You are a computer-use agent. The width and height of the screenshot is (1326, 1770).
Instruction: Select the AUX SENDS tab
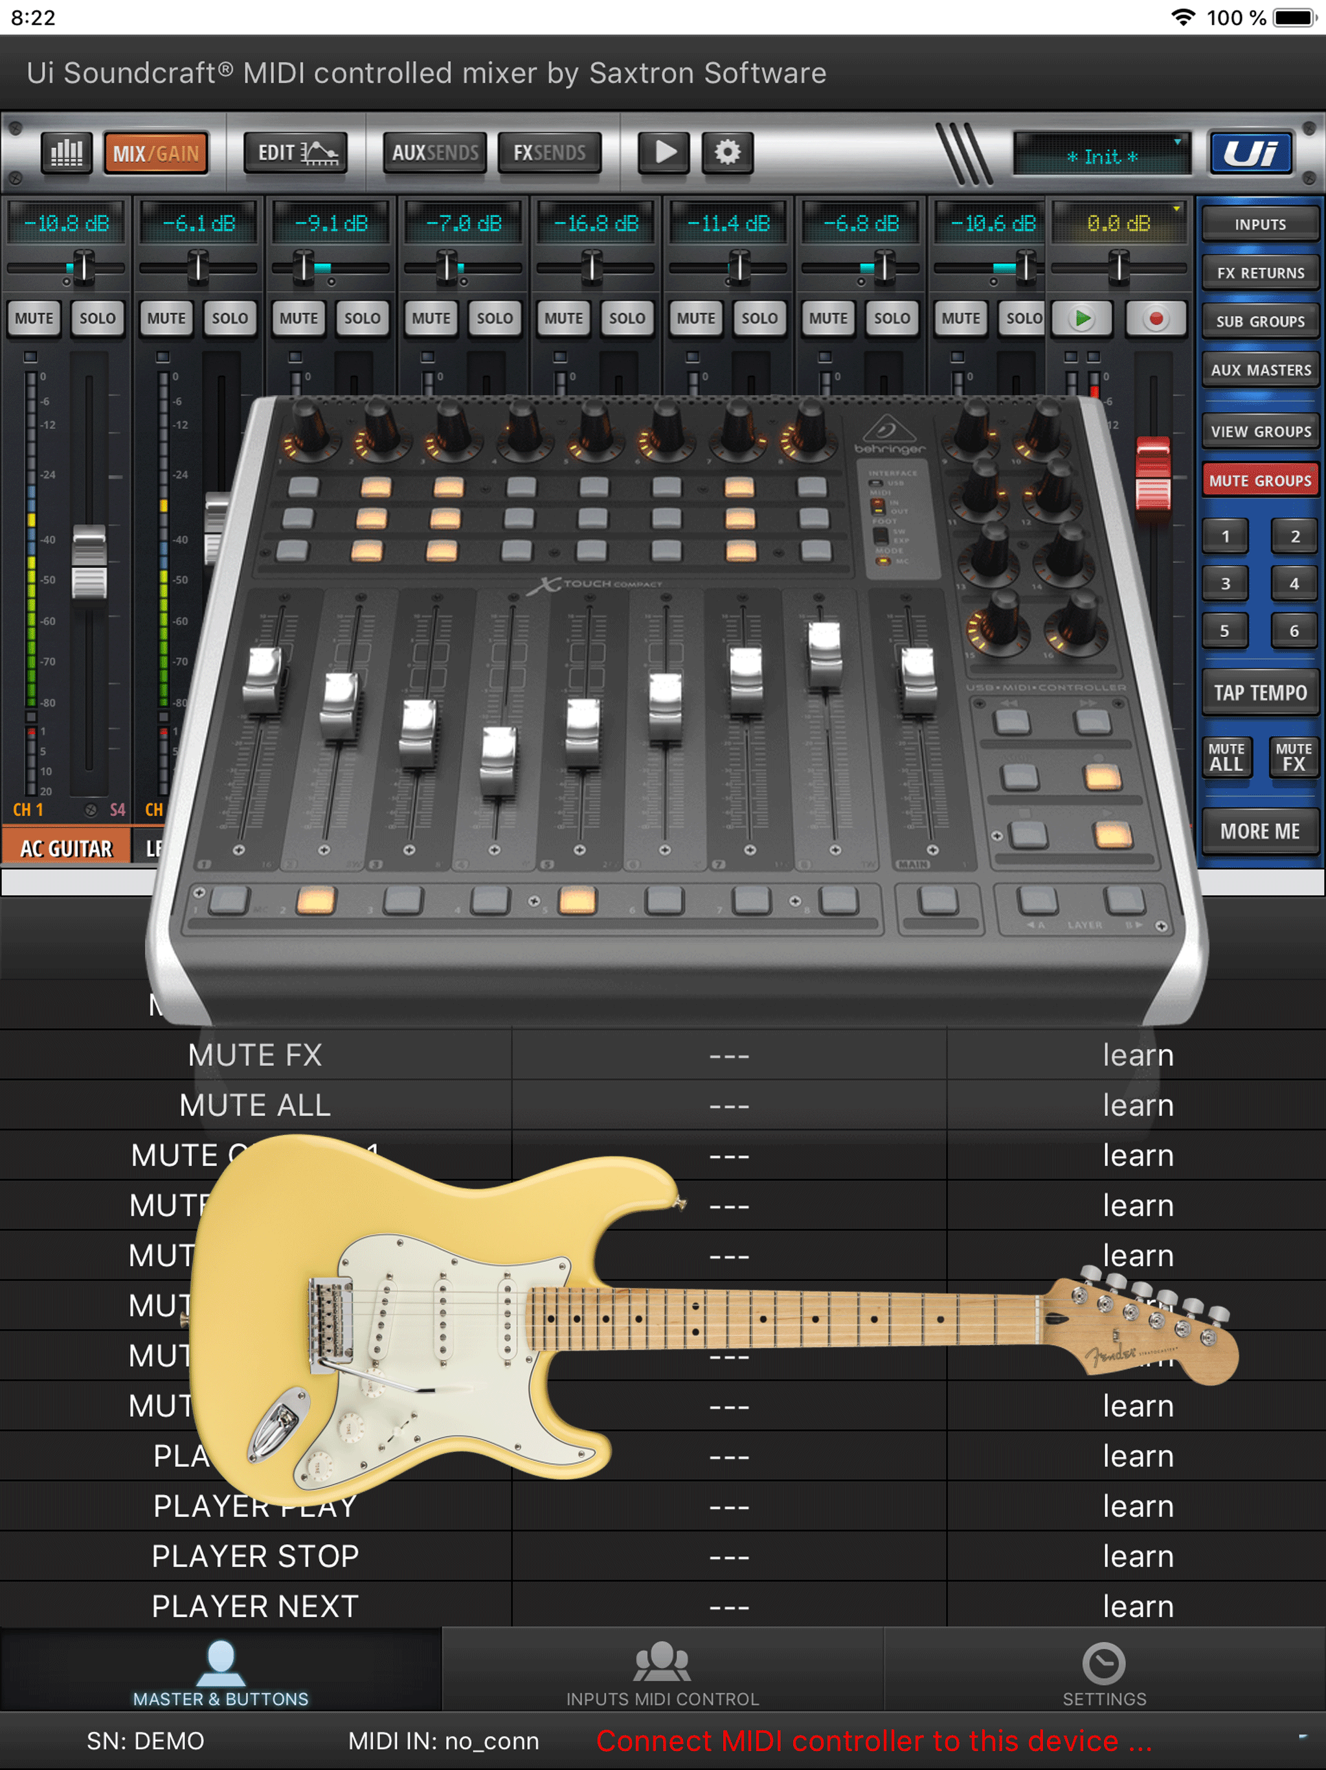tap(435, 152)
